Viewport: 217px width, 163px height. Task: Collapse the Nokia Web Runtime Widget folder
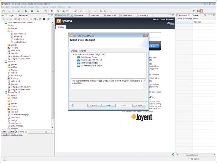pos(73,54)
